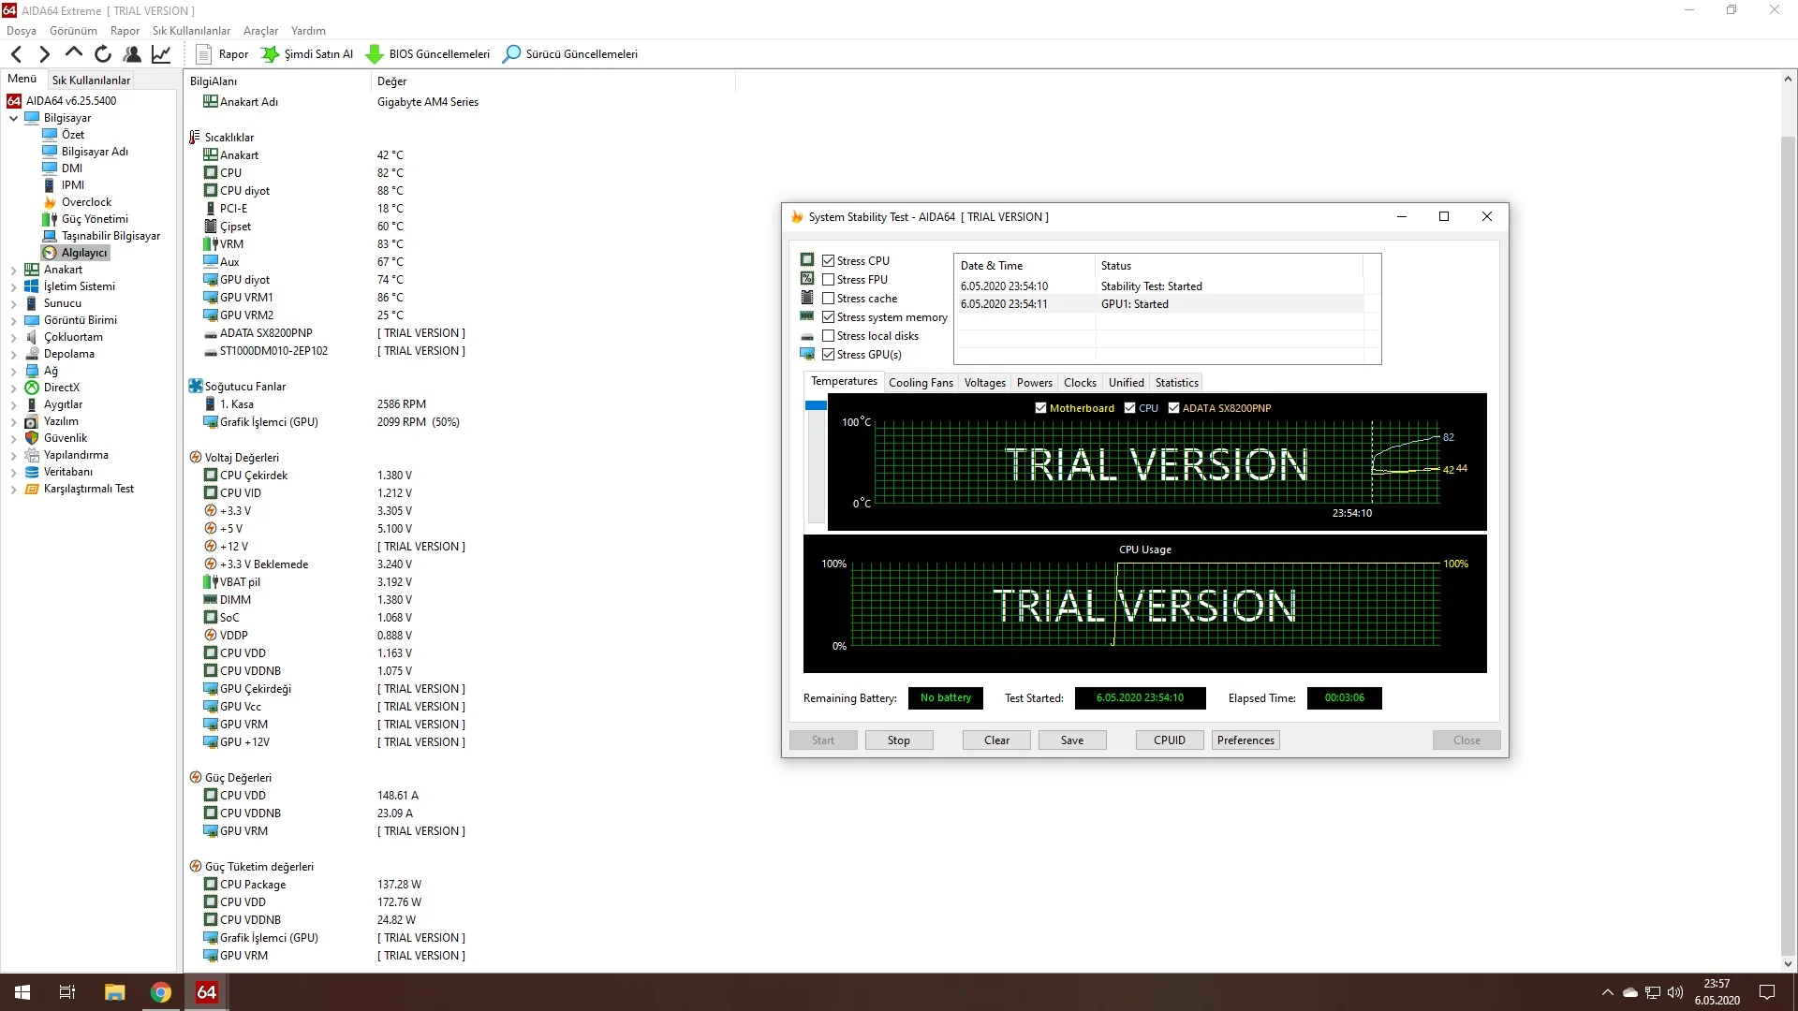Image resolution: width=1798 pixels, height=1011 pixels.
Task: Click the main panel vertical scrollbar
Action: [x=1787, y=543]
